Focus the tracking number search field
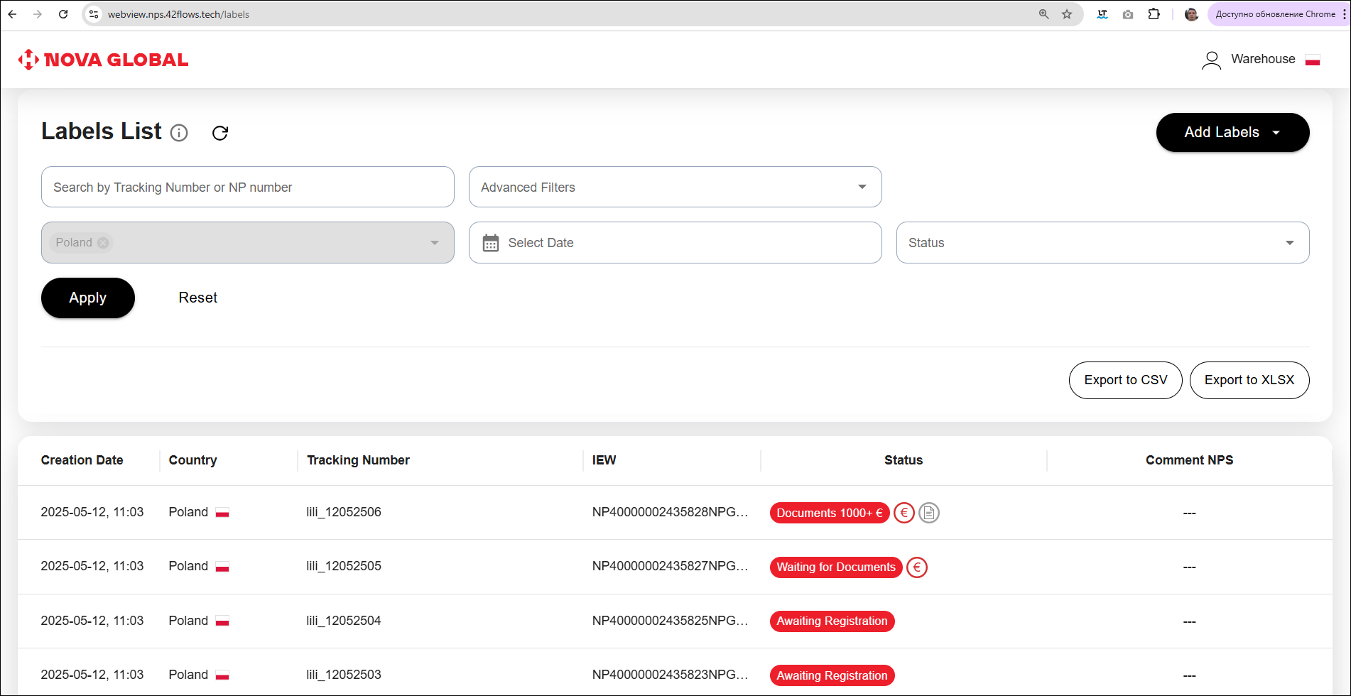 pyautogui.click(x=247, y=187)
